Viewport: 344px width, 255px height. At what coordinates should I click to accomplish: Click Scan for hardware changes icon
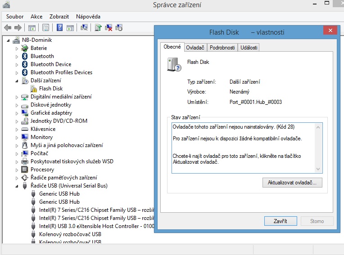(84, 28)
